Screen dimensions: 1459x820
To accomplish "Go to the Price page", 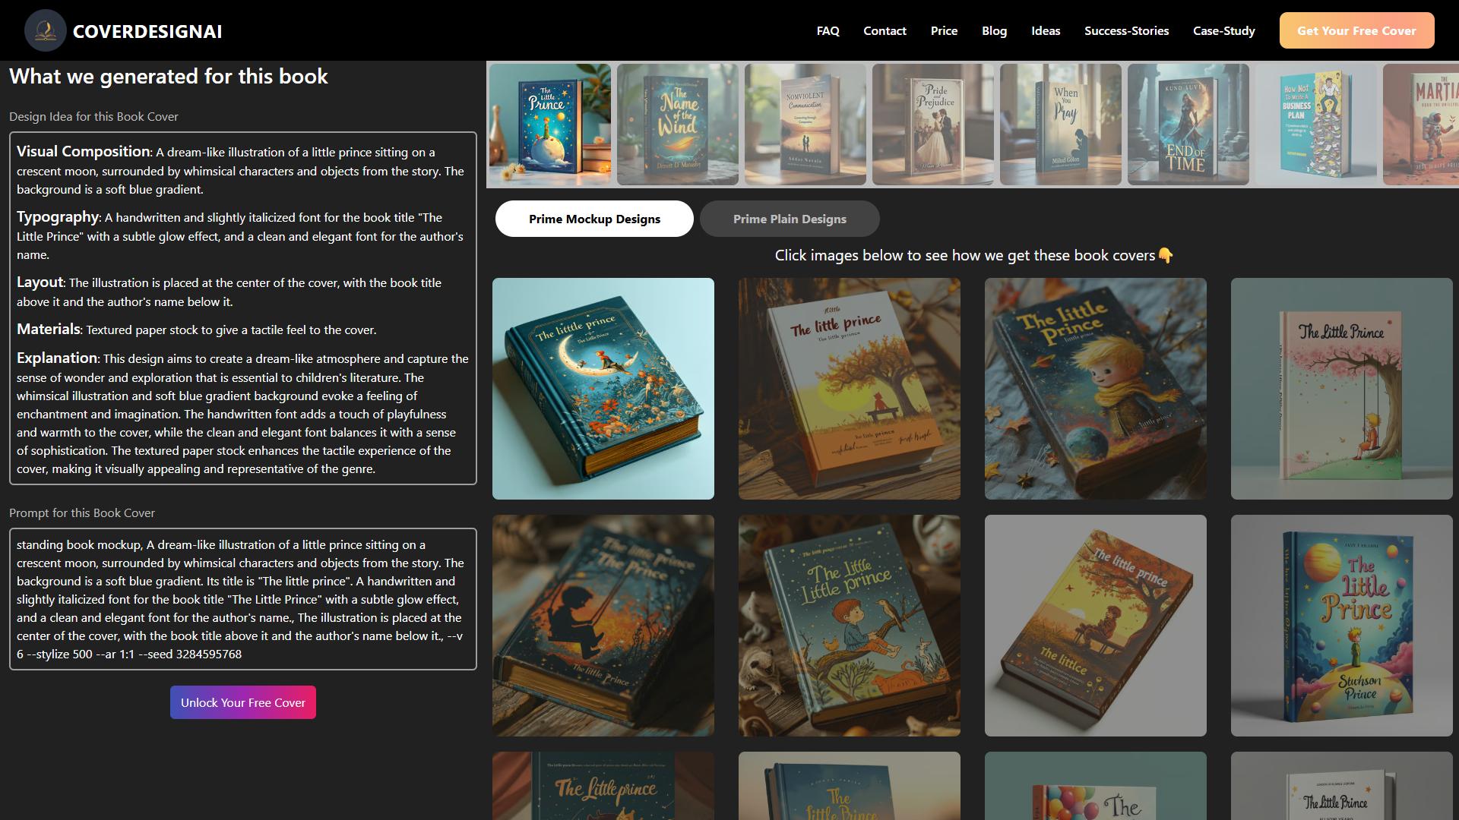I will pos(944,30).
